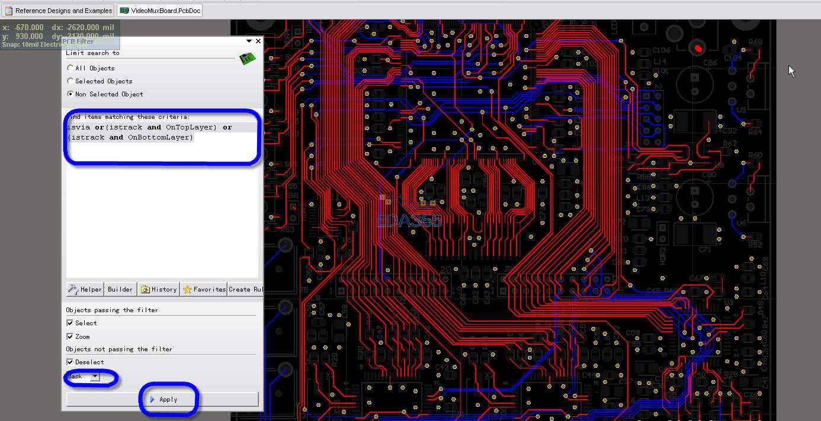Screen dimensions: 821x421
Task: Switch to Reference Designs and Examples tab
Action: click(x=63, y=11)
